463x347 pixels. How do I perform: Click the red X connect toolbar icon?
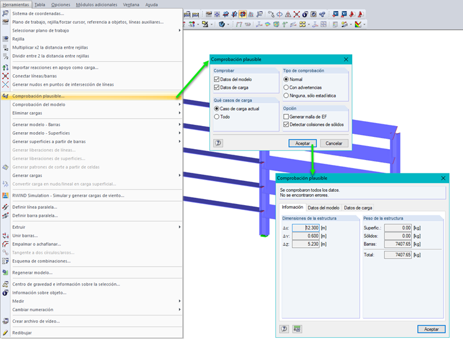(297, 14)
